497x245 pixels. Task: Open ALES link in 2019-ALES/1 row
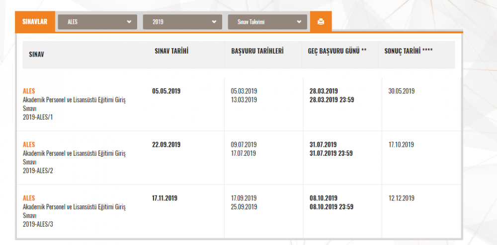tap(29, 91)
